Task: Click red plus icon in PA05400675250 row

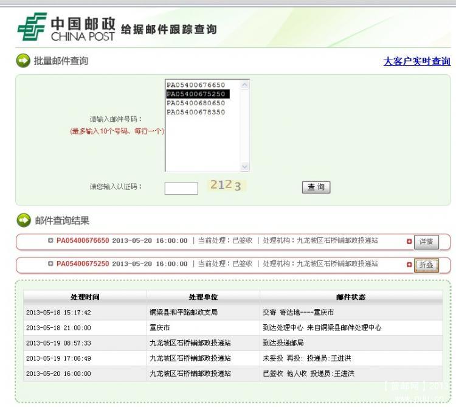Action: (x=409, y=265)
